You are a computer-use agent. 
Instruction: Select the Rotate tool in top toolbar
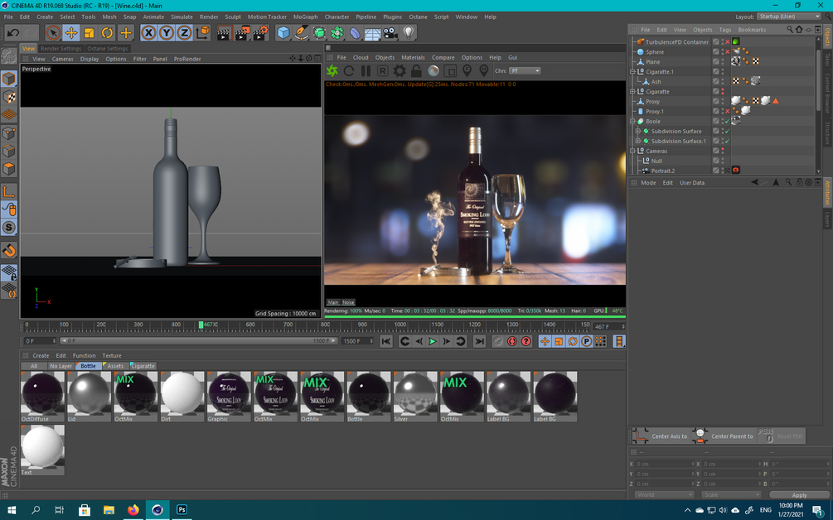(108, 33)
